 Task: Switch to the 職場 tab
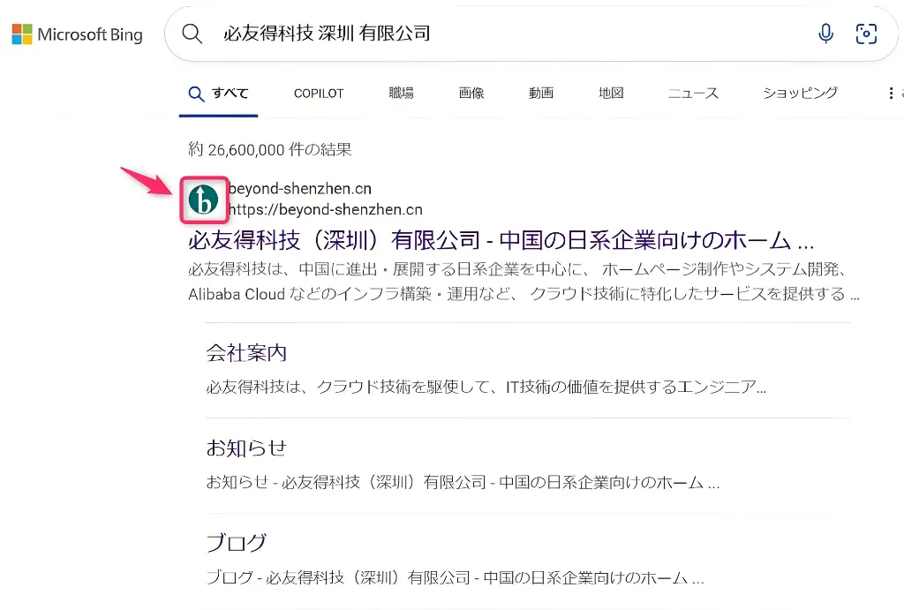[401, 93]
